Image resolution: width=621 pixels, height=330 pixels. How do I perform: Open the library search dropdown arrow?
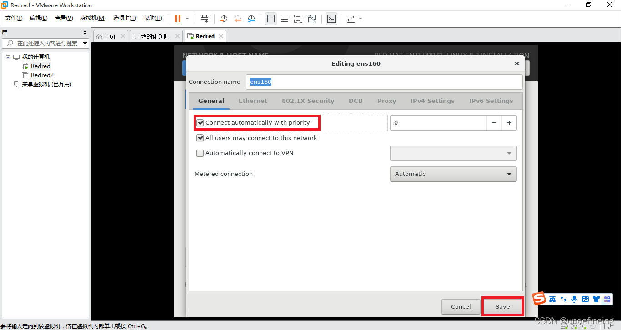(x=85, y=44)
